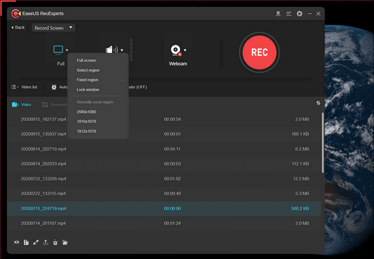Select file 20200915_135937.mp4

43,134
